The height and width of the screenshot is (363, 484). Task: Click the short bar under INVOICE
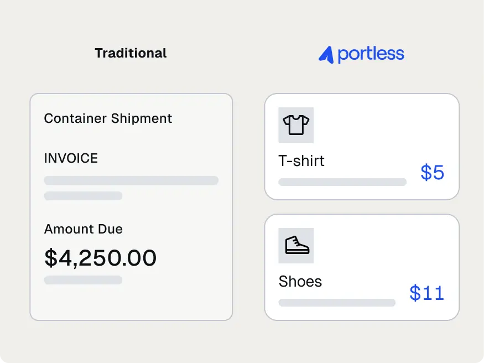point(83,196)
